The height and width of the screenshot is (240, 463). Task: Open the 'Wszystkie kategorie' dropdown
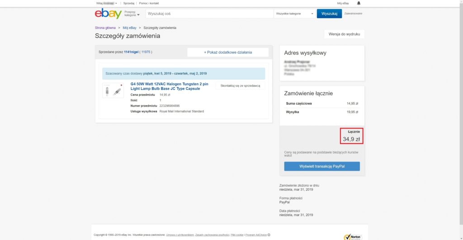pyautogui.click(x=294, y=14)
